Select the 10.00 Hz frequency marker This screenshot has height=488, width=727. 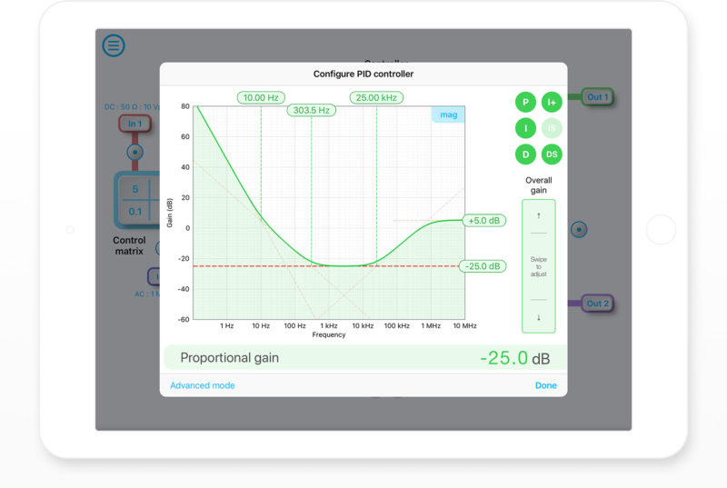[261, 97]
